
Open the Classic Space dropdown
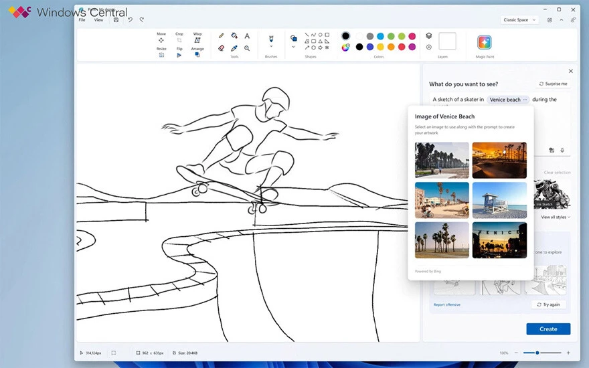coord(519,20)
